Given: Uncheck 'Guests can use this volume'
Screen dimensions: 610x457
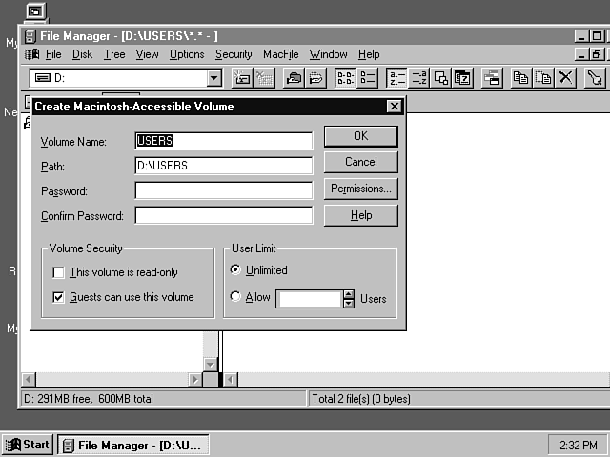Looking at the screenshot, I should (58, 297).
